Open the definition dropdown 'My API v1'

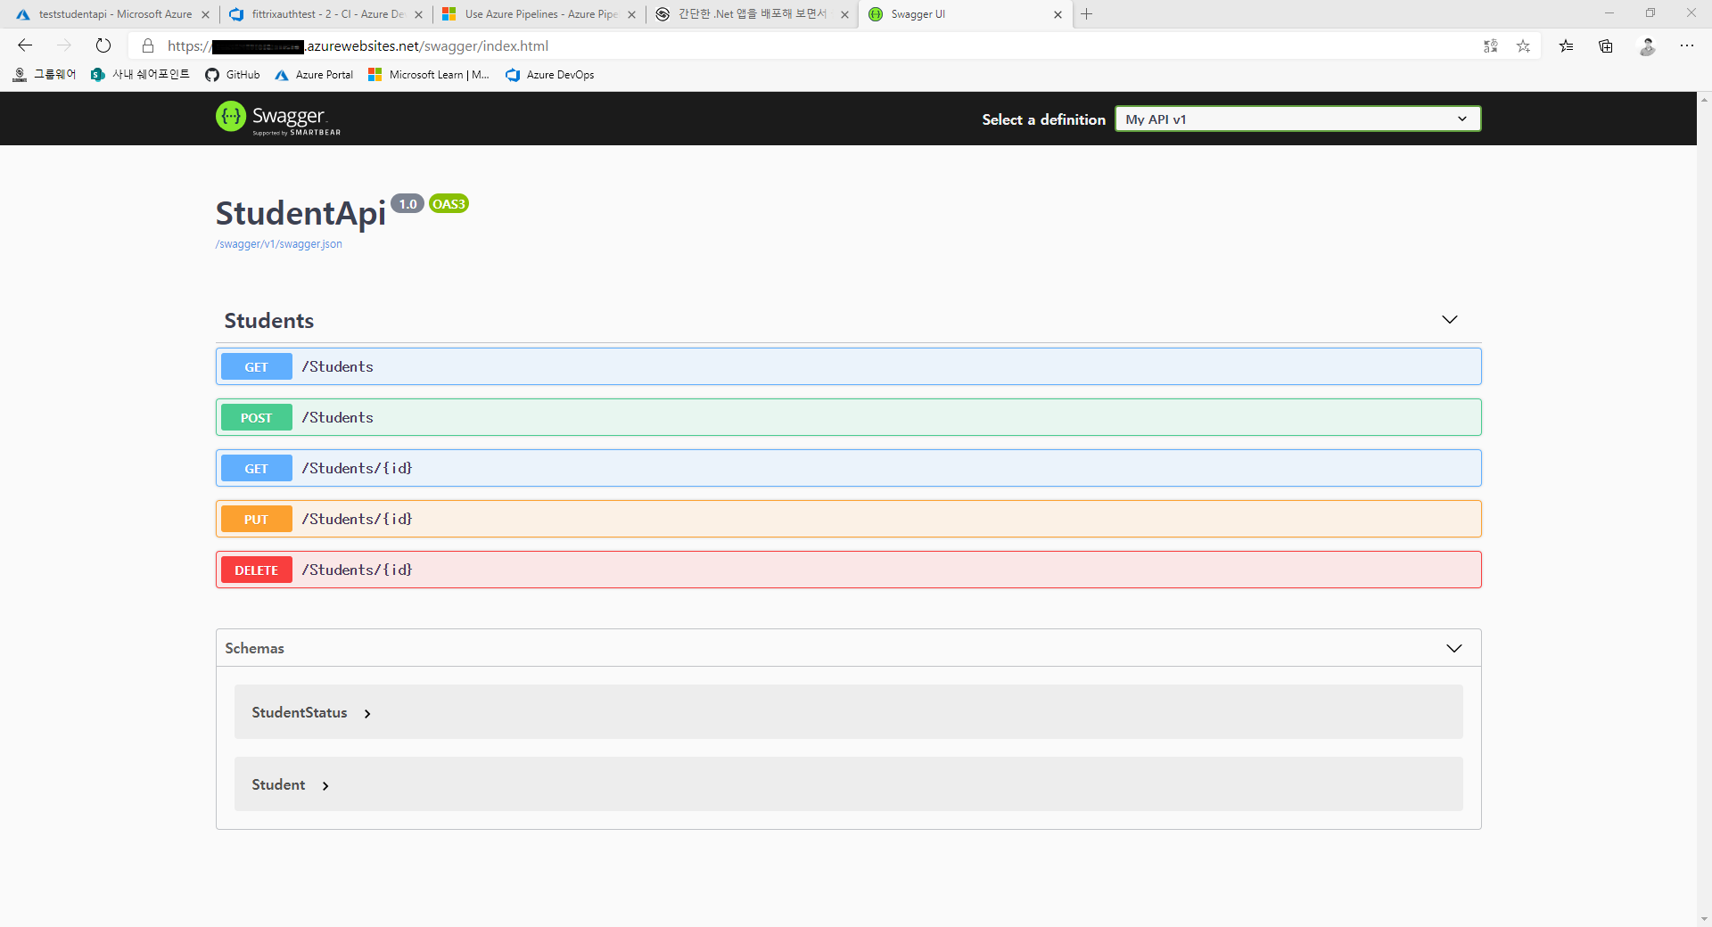pyautogui.click(x=1297, y=119)
